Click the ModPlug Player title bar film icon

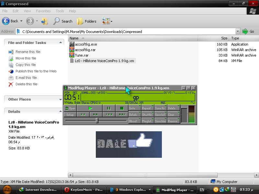click(66, 88)
